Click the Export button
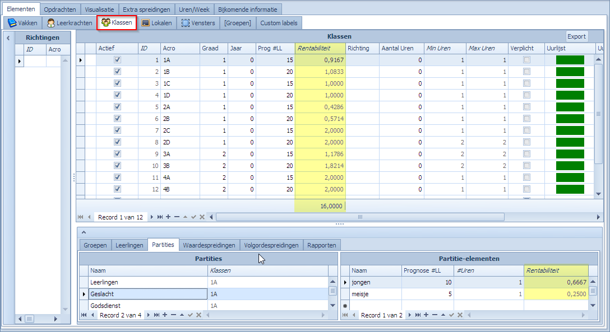Image resolution: width=610 pixels, height=332 pixels. click(576, 36)
